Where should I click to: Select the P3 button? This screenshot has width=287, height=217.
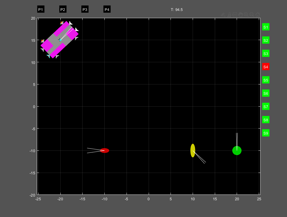tap(85, 9)
